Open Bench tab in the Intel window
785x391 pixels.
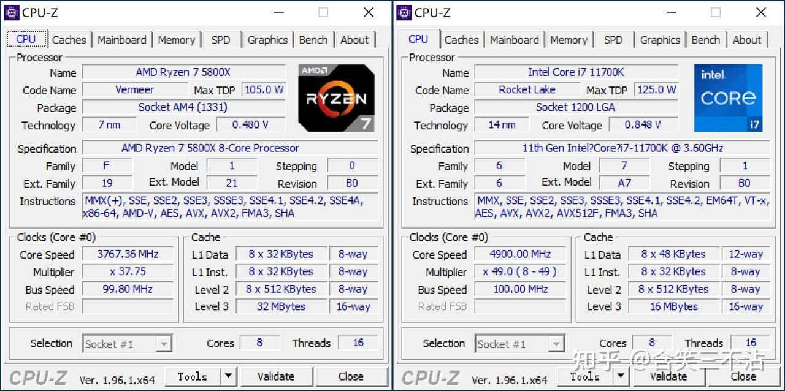(706, 40)
